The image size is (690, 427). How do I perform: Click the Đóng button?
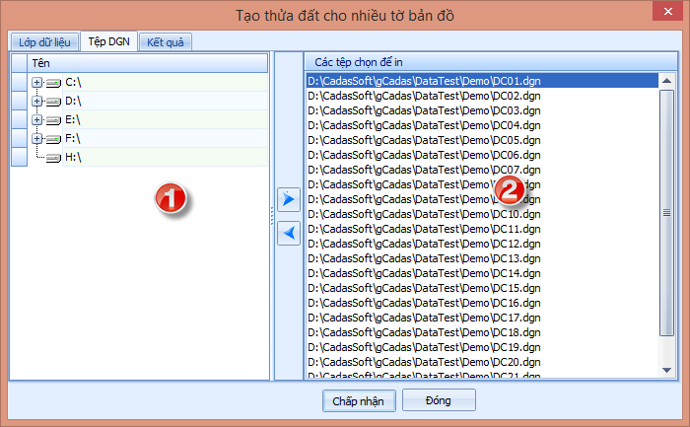click(438, 400)
